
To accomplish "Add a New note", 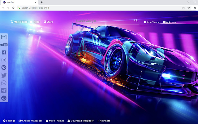I will point(104,121).
